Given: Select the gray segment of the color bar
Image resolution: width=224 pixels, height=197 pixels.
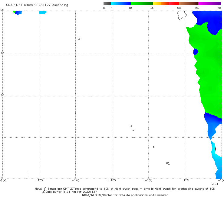Looking at the screenshot, I should pyautogui.click(x=107, y=4).
